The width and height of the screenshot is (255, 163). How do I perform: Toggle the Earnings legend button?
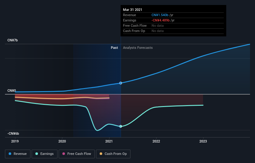pyautogui.click(x=44, y=154)
